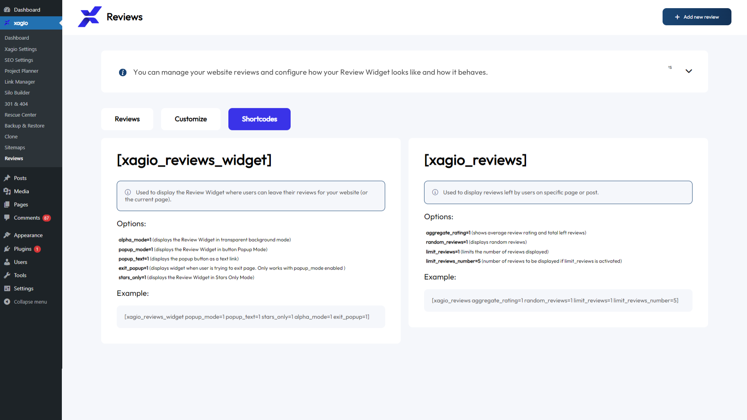Image resolution: width=747 pixels, height=420 pixels.
Task: Select the Appearance paintbrush icon
Action: coord(7,235)
